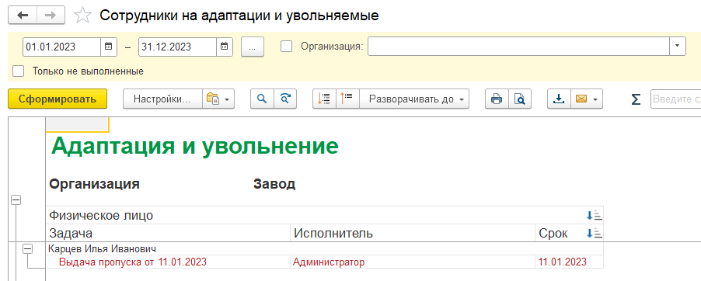Go forward with the right arrow button
This screenshot has width=701, height=281.
(x=51, y=16)
